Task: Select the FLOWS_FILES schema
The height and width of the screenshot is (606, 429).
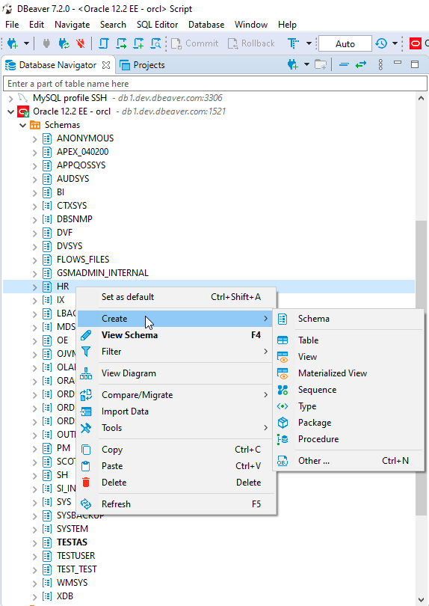Action: coord(83,260)
